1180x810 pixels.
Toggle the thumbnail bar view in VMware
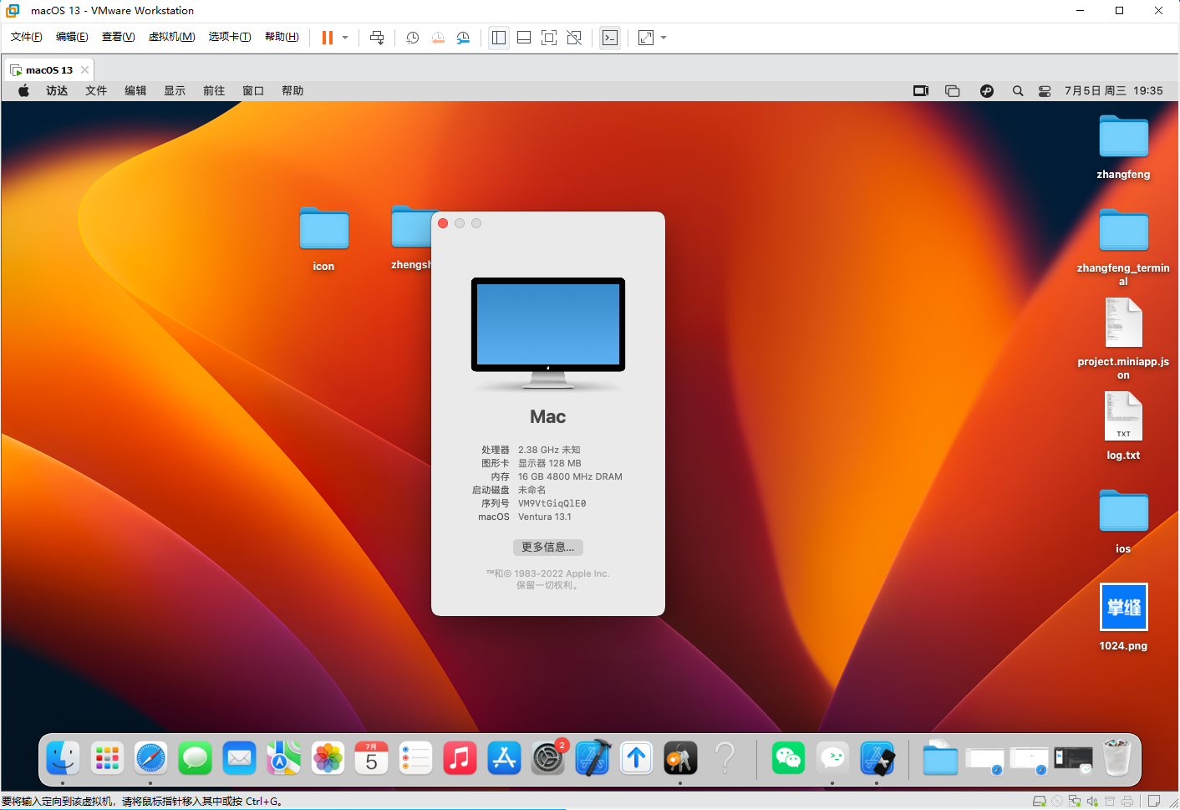(x=524, y=38)
